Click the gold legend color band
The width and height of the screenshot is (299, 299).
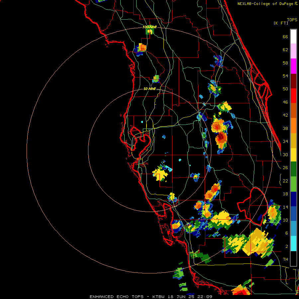293,141
